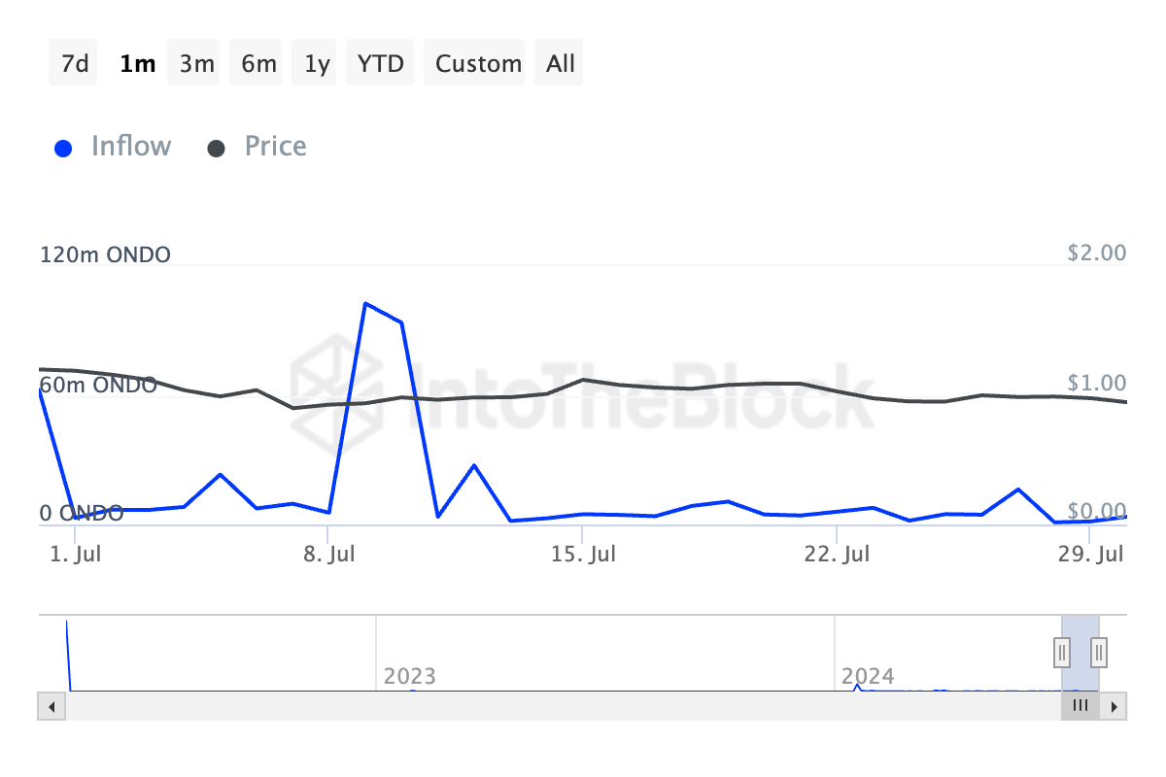1166x777 pixels.
Task: Click the navigator scroll left arrow
Action: pos(51,706)
